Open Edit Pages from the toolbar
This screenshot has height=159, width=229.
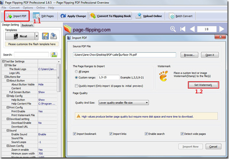point(44,16)
